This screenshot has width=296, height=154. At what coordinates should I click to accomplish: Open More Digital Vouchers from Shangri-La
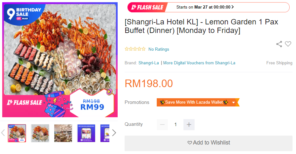tap(199, 63)
